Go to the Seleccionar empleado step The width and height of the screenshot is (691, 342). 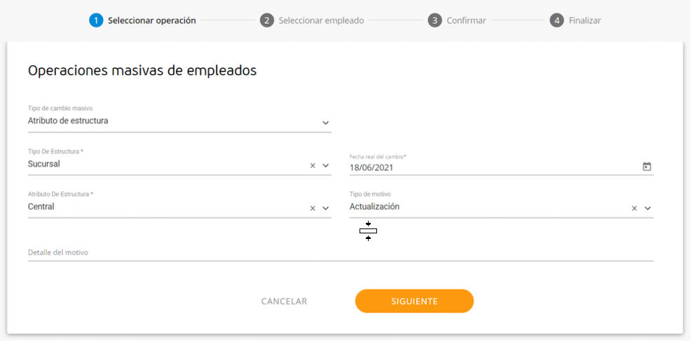(x=321, y=20)
